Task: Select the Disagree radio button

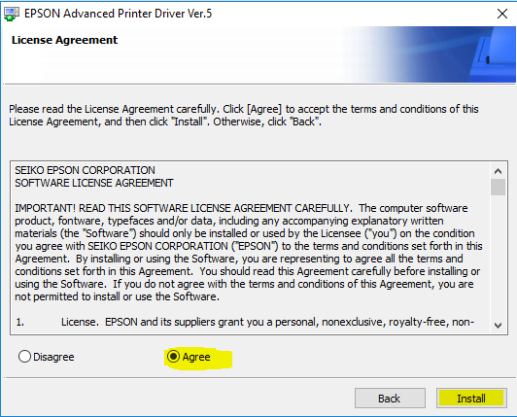Action: pos(24,357)
